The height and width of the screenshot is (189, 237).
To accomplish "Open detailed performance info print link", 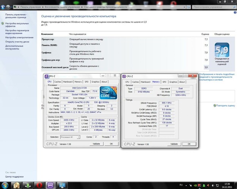I will tap(217, 77).
